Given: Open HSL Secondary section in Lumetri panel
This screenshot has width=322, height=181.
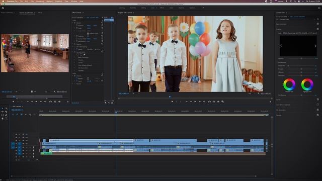Looking at the screenshot, I should (x=281, y=110).
